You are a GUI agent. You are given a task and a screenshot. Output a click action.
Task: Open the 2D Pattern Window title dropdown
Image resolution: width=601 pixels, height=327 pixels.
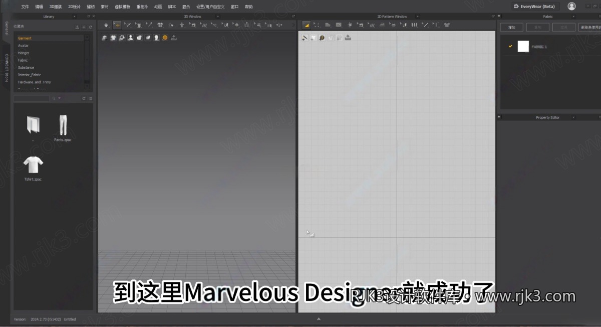coord(418,17)
